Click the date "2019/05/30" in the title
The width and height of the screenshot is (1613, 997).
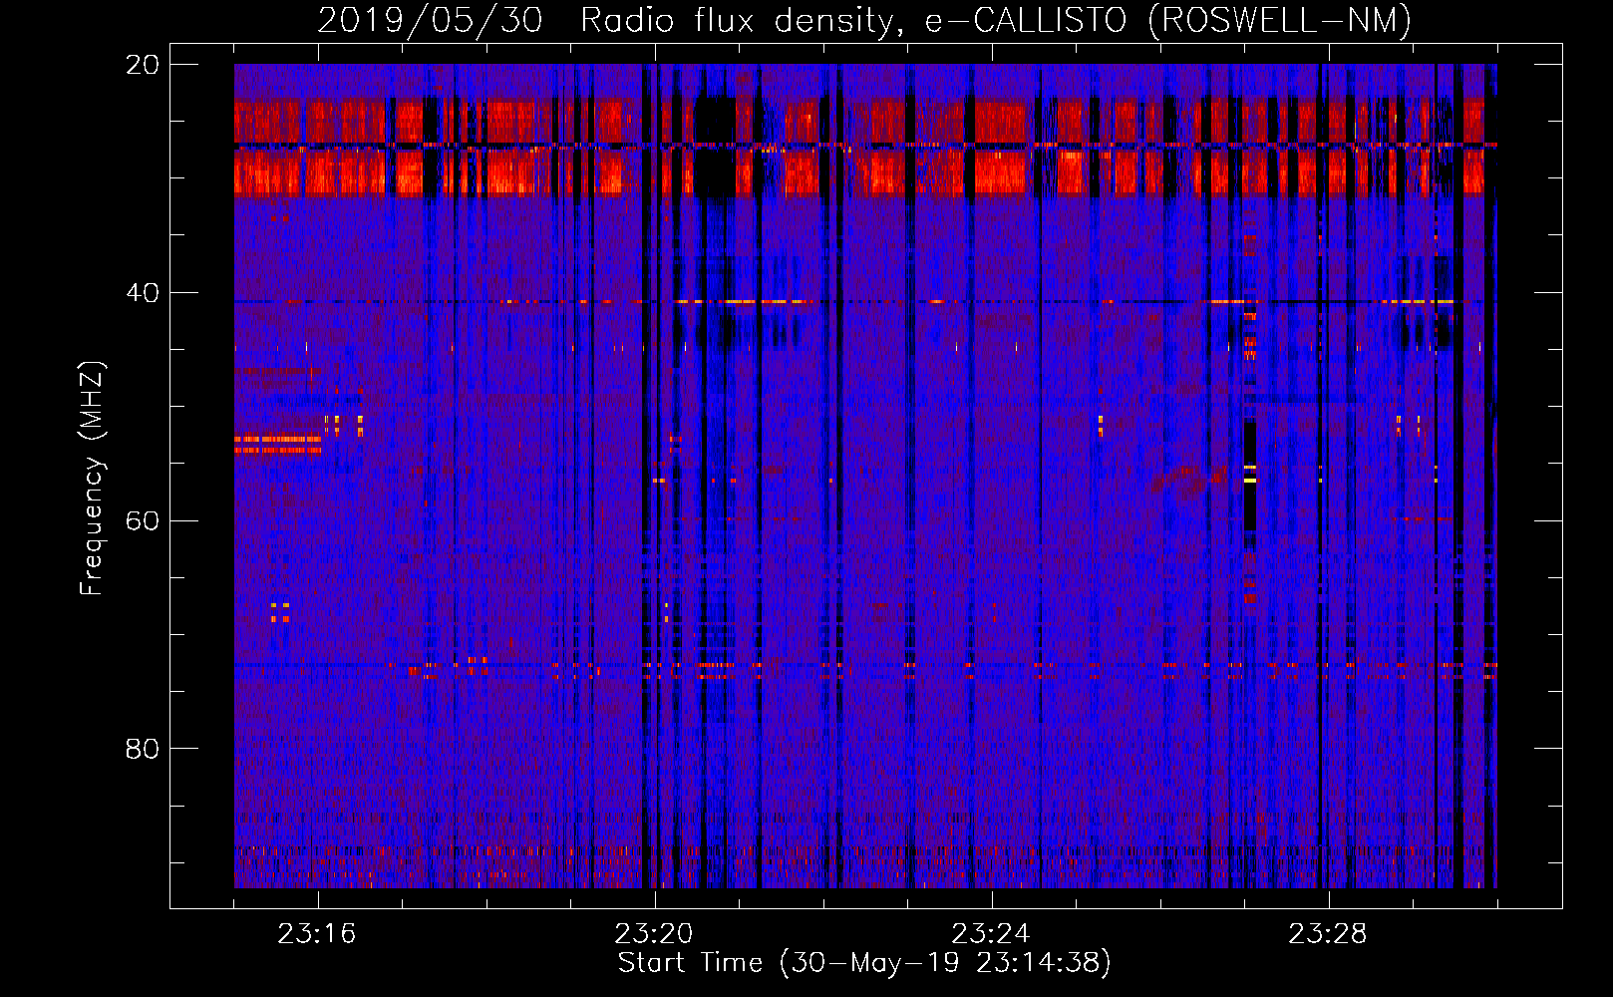(430, 20)
